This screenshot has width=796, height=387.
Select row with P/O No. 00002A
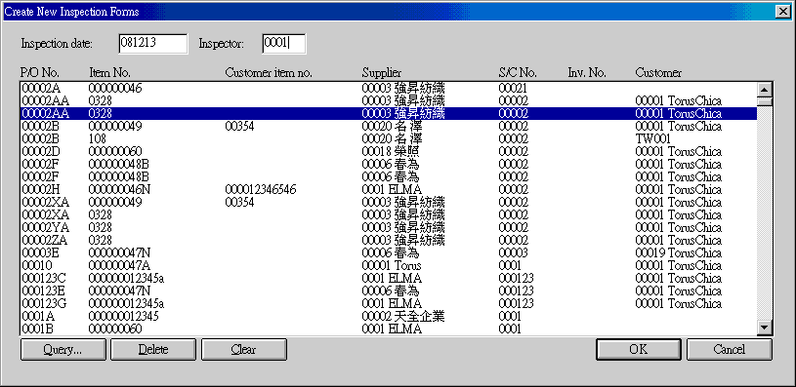[x=389, y=88]
